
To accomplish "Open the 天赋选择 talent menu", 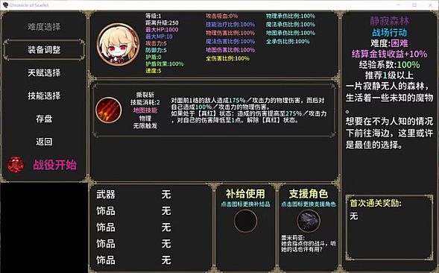I will tap(44, 73).
